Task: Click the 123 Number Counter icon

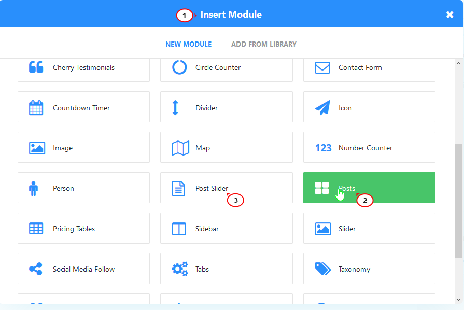Action: 323,148
